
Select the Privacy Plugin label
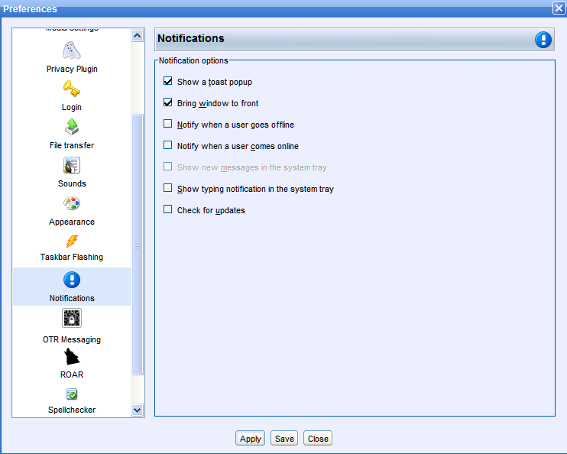tap(72, 69)
